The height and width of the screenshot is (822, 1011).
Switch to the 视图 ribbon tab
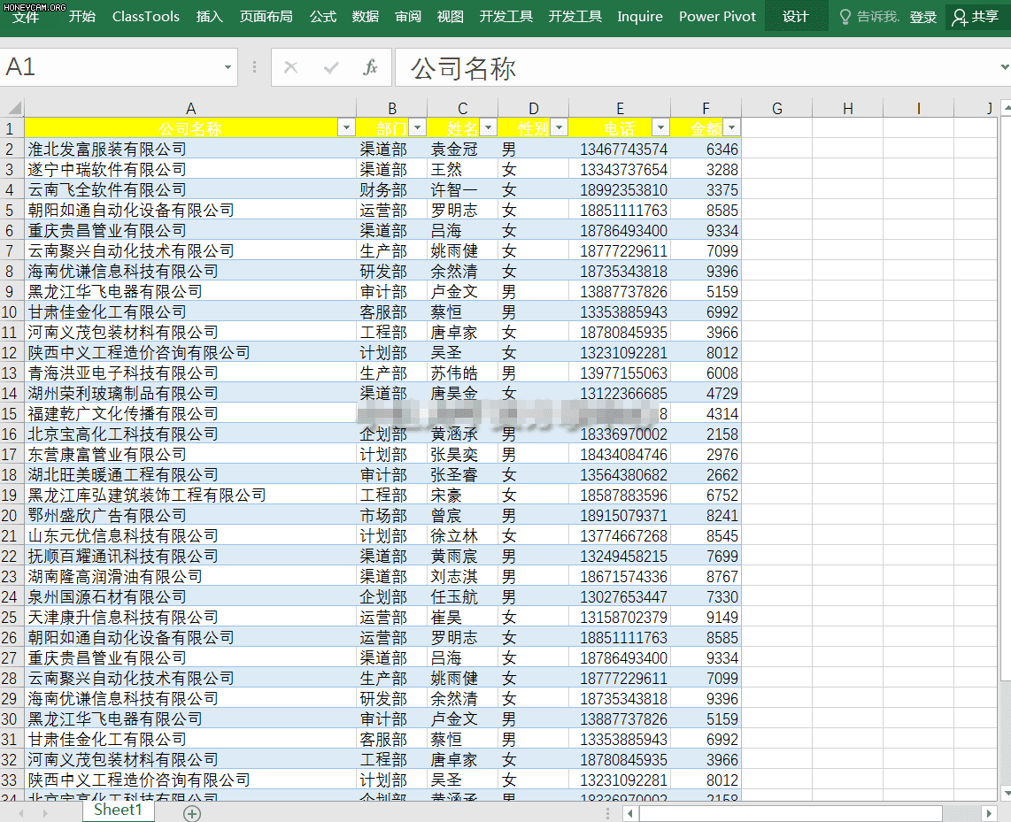point(450,16)
